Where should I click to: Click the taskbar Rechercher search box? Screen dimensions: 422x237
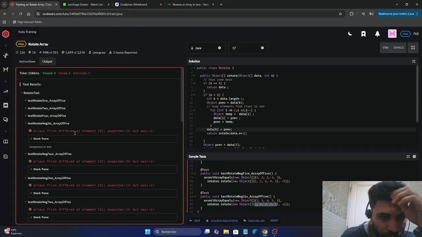177,232
